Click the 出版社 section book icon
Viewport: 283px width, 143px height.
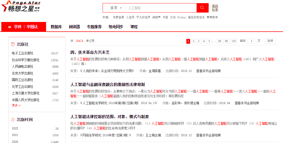tap(13, 44)
